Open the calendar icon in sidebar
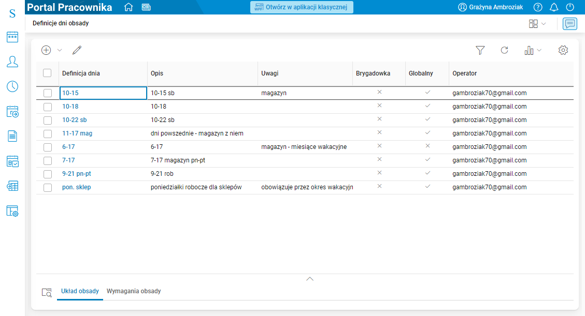The image size is (585, 316). 12,37
